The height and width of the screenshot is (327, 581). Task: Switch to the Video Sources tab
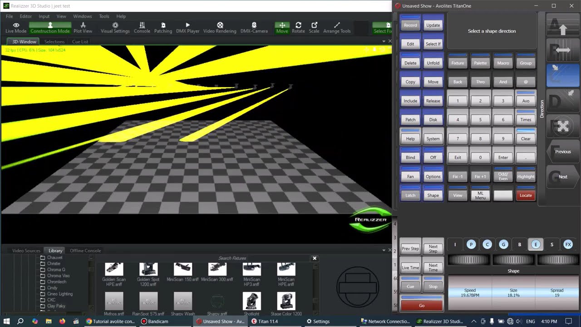pos(26,251)
